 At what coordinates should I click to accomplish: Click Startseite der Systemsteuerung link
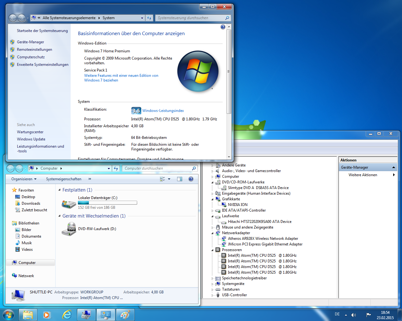tap(42, 31)
